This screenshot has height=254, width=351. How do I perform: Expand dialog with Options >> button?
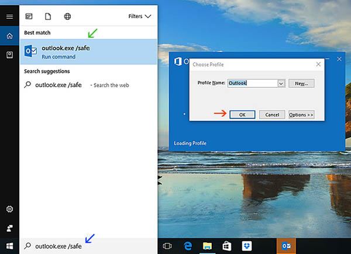pos(301,114)
